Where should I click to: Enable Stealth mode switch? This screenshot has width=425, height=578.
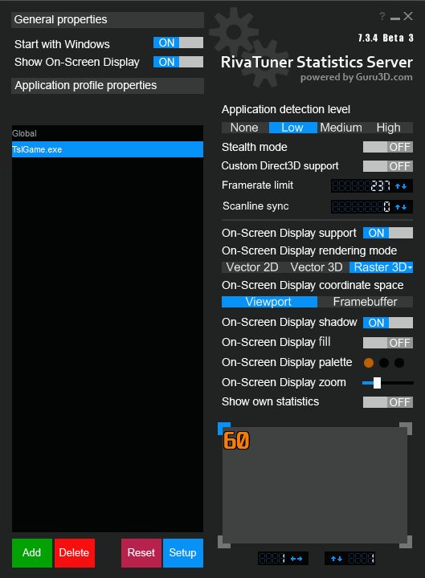pyautogui.click(x=388, y=147)
